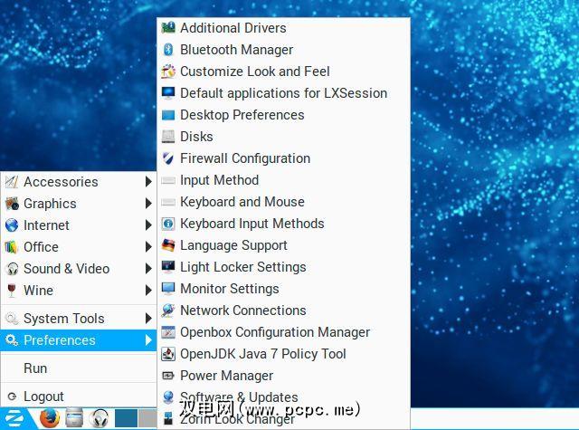Click the Disks drive icon
The image size is (579, 430).
[168, 137]
